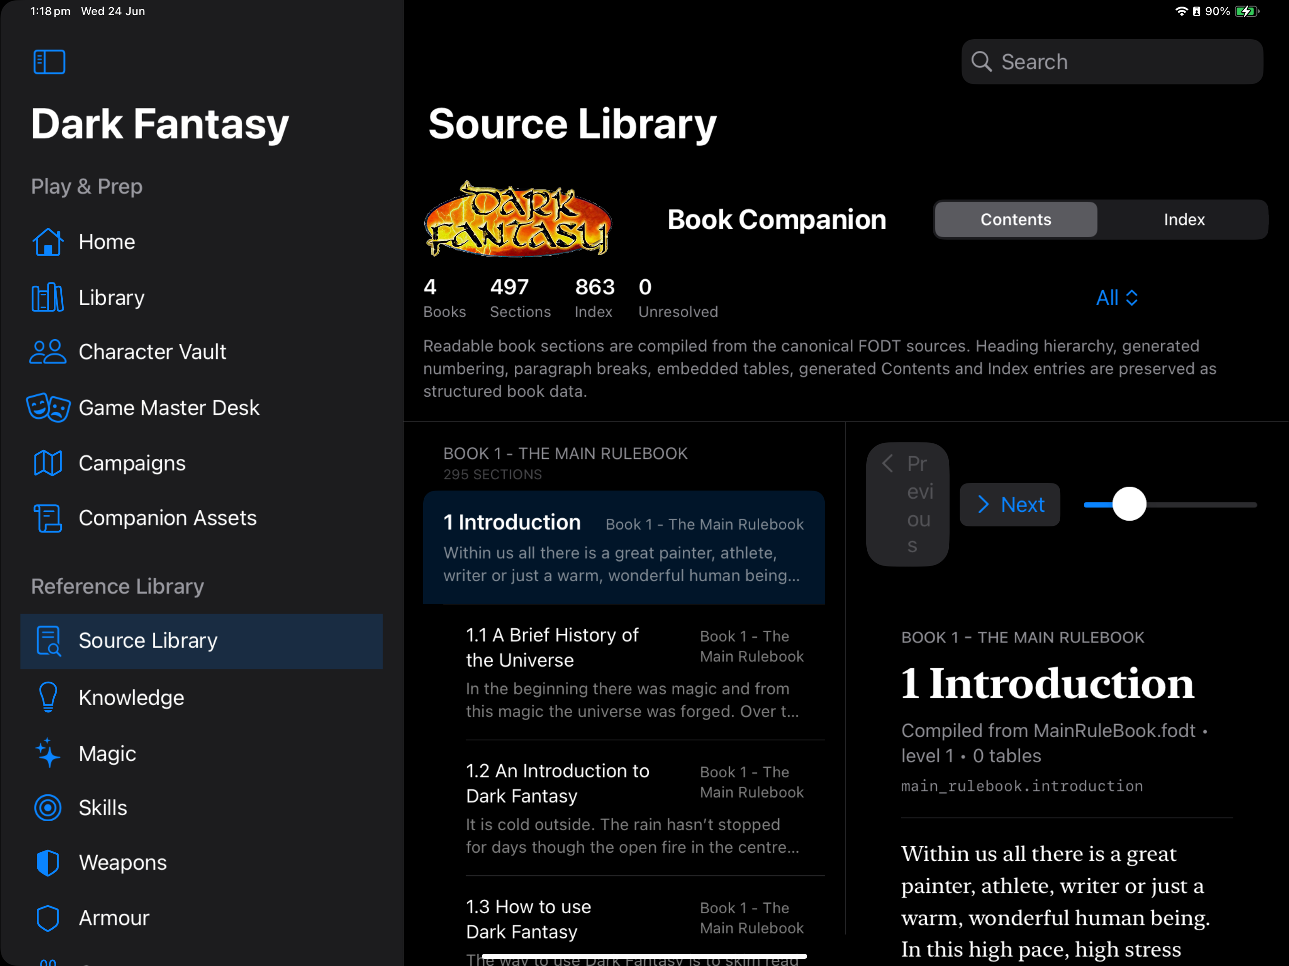Select Source Library in the sidebar

pyautogui.click(x=201, y=641)
